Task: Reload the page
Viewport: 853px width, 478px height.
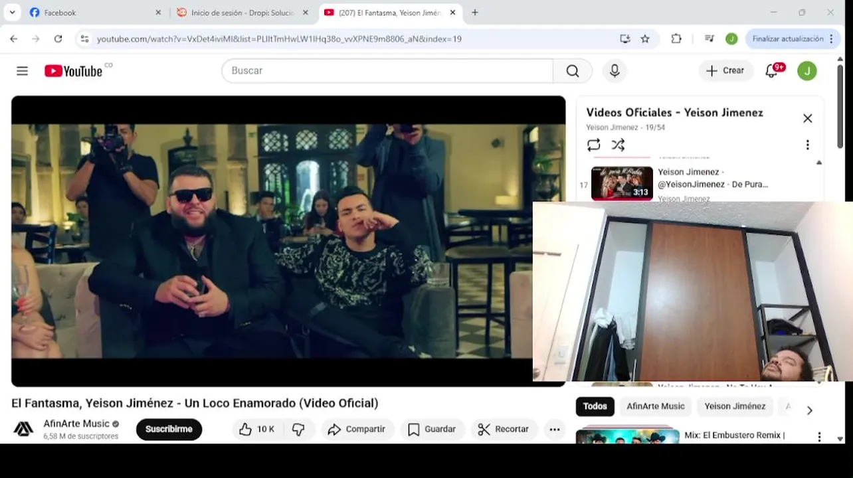Action: (x=58, y=39)
